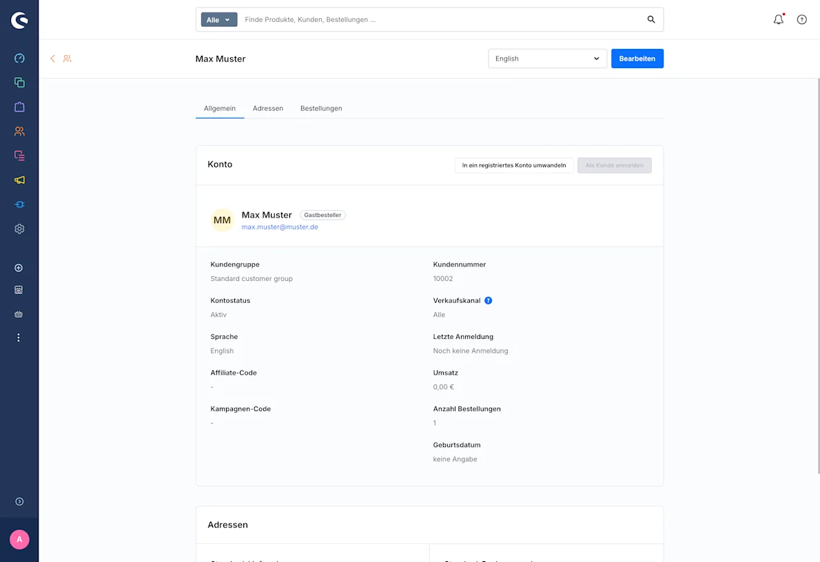820x562 pixels.
Task: Open the basket sales channel icon
Action: click(19, 314)
